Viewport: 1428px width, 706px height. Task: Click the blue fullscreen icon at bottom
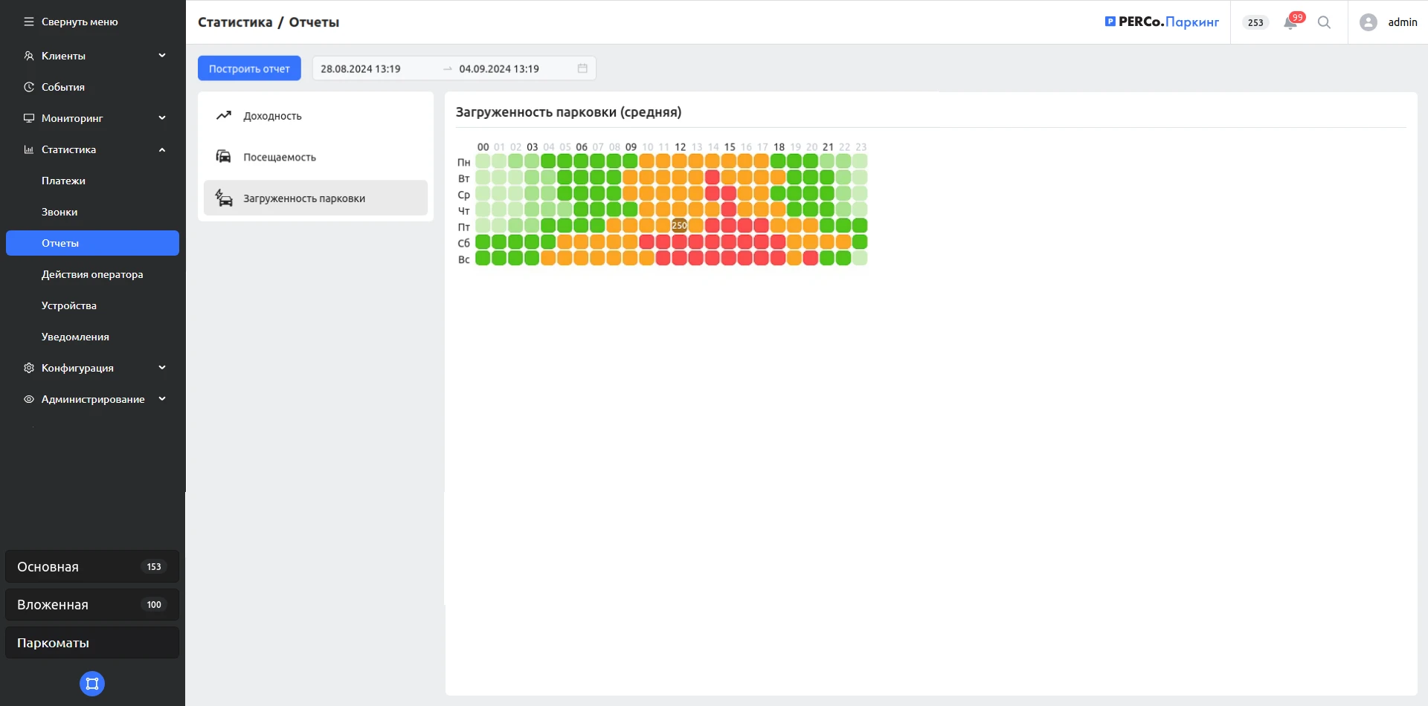(92, 684)
